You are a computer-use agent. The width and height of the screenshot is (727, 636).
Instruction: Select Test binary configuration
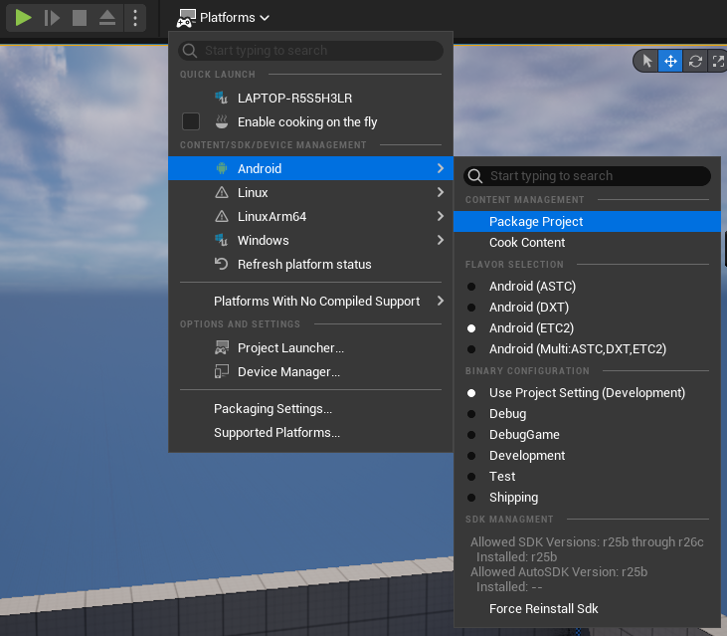(587, 477)
